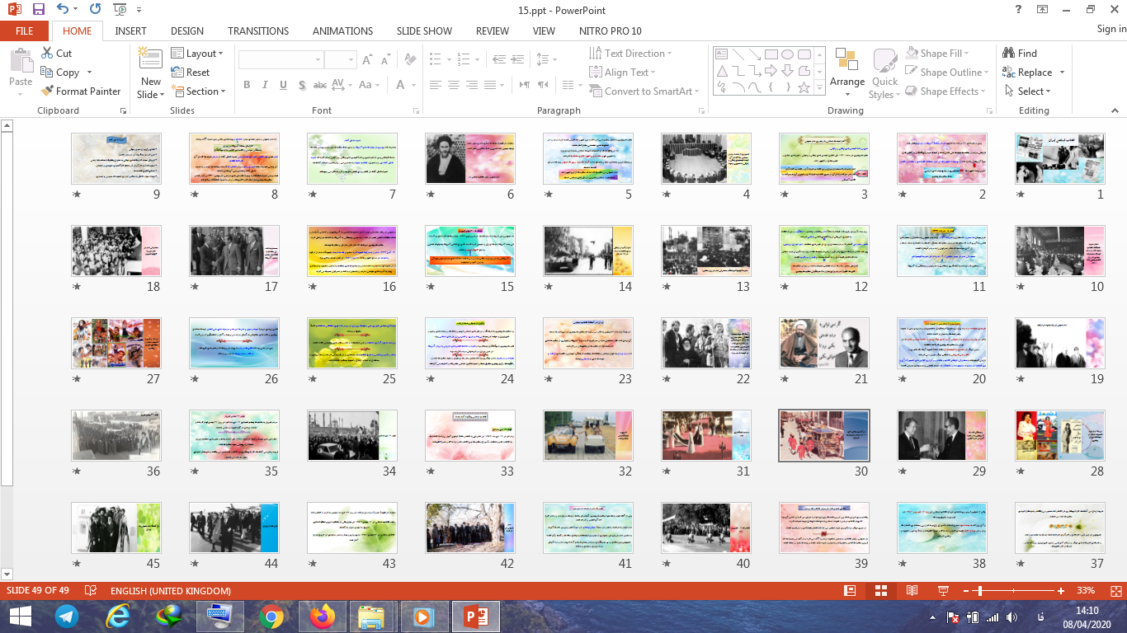Click the Save icon in title bar
This screenshot has height=633, width=1127.
[x=39, y=10]
